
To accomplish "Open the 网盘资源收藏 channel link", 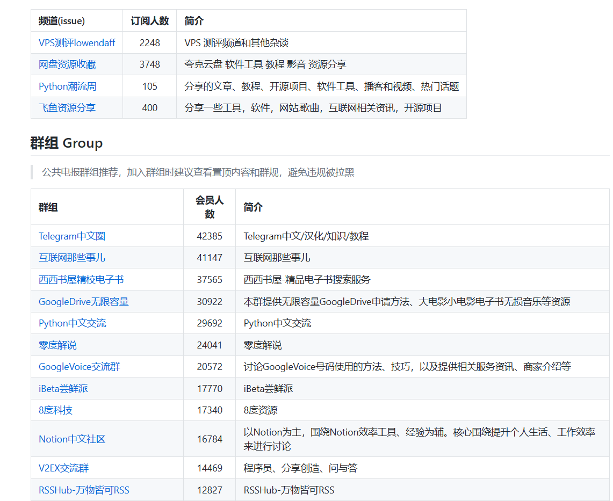I will point(67,64).
